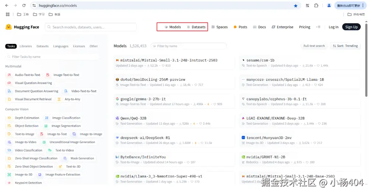The width and height of the screenshot is (370, 194).
Task: Click the Visual Document Retrieval icon
Action: 9,99
